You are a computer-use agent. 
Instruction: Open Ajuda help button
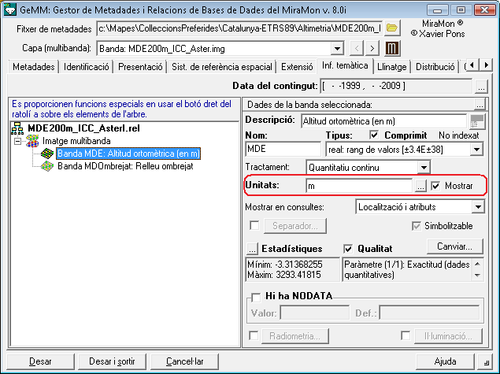click(445, 361)
